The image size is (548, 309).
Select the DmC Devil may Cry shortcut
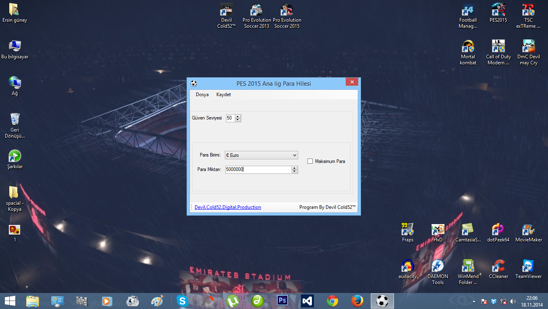[x=528, y=53]
